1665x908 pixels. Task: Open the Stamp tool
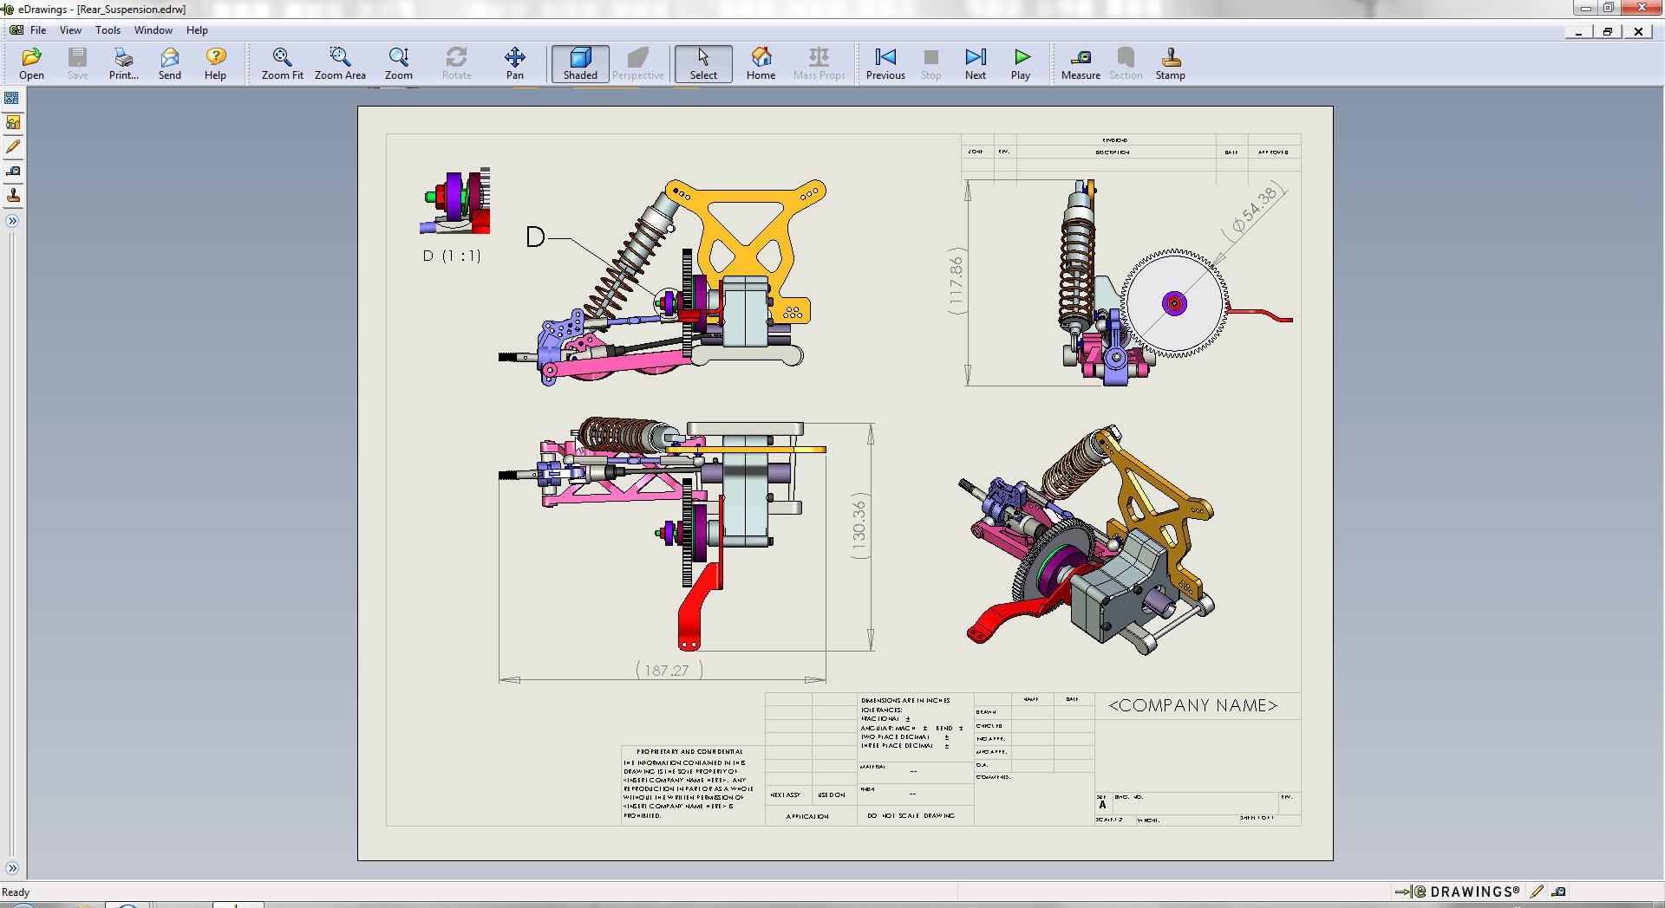coord(1170,62)
